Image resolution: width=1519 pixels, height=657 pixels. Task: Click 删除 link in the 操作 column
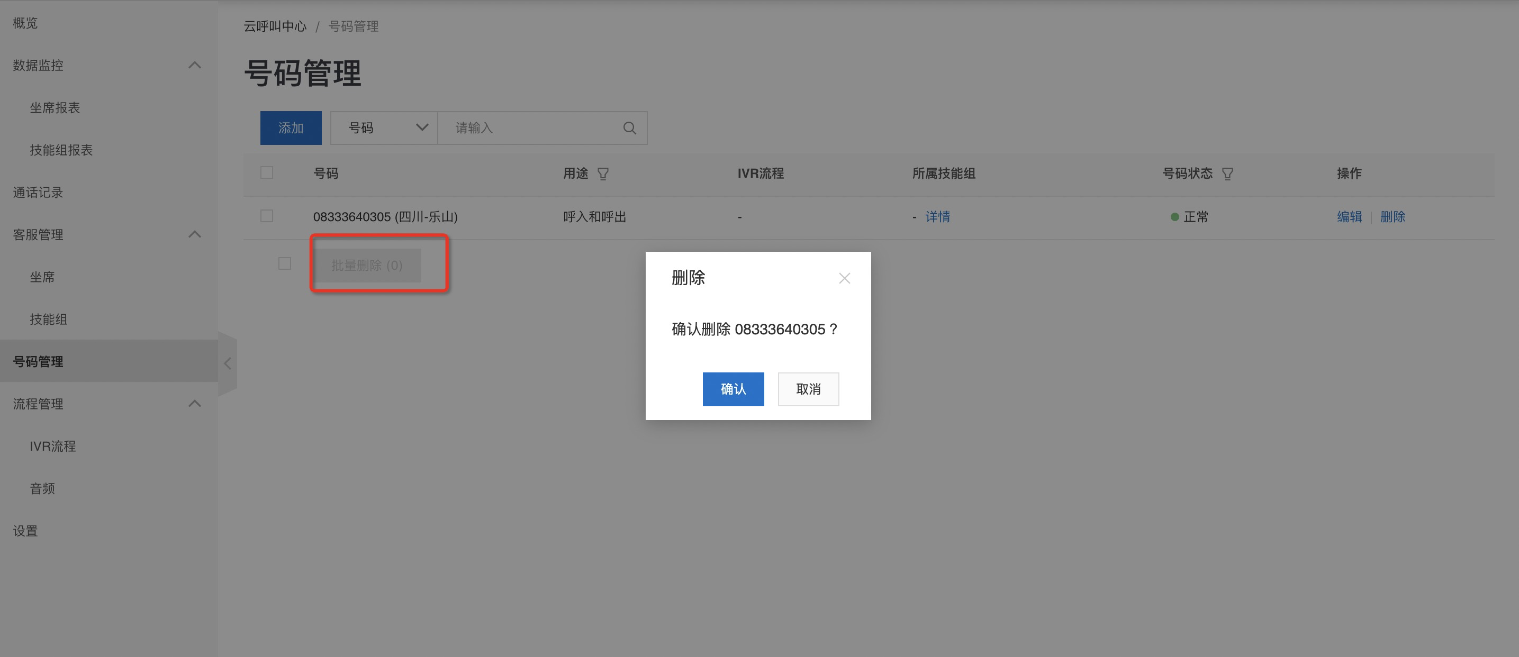click(1392, 217)
